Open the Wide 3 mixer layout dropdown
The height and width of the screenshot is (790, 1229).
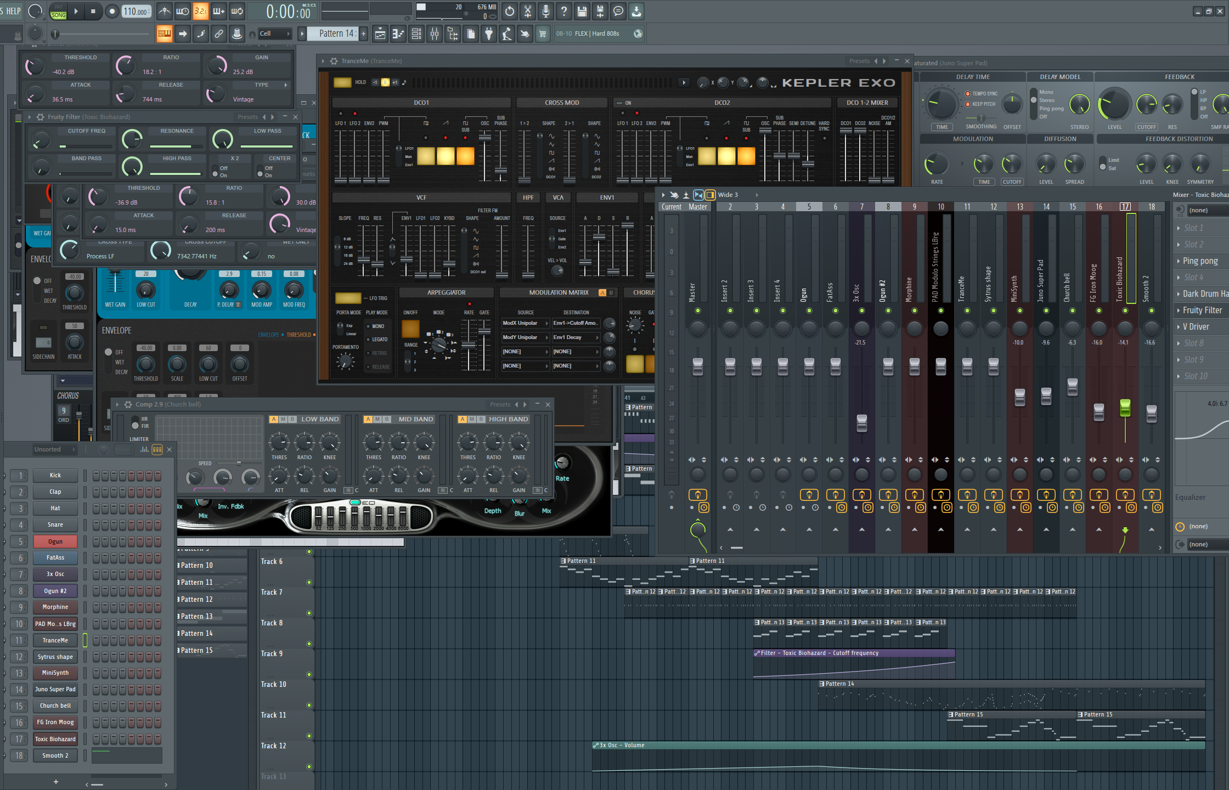pyautogui.click(x=738, y=195)
